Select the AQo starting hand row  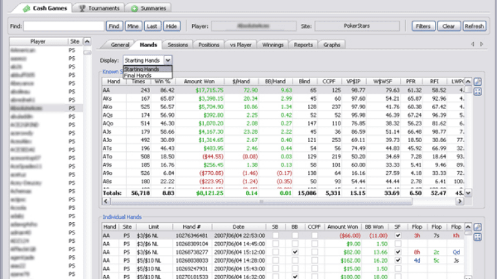click(x=283, y=123)
